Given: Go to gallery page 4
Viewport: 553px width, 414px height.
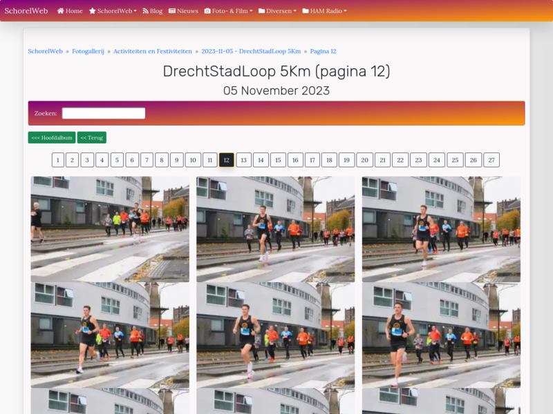Looking at the screenshot, I should [102, 160].
